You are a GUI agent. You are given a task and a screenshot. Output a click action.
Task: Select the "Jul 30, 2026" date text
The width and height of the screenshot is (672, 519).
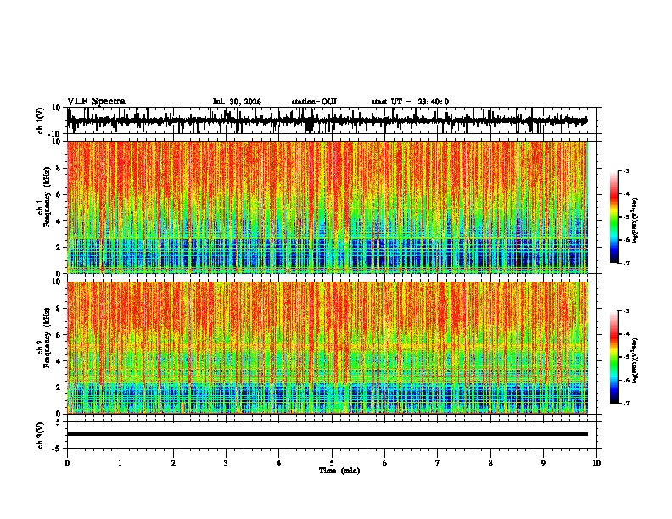point(237,102)
